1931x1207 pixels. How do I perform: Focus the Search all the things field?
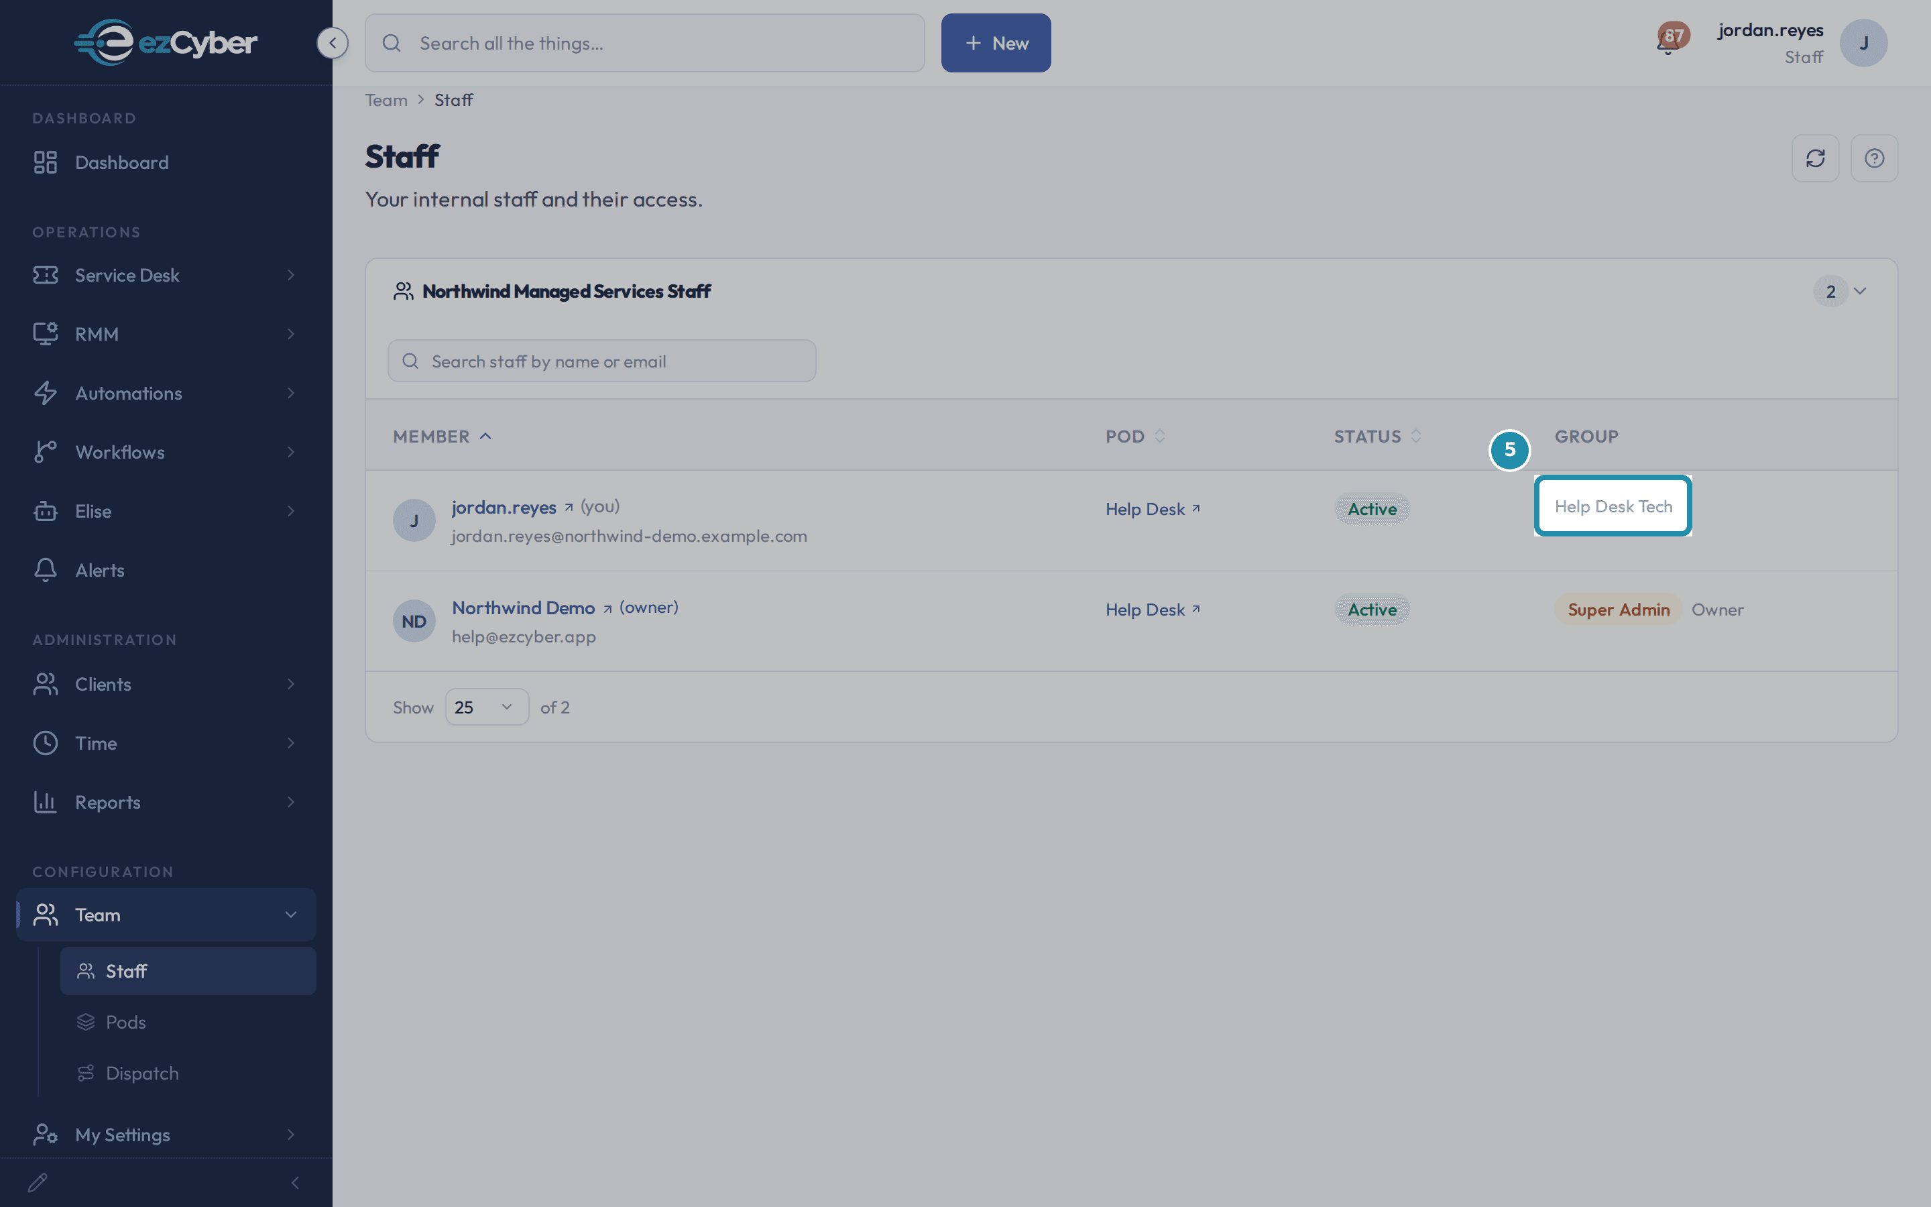tap(645, 43)
